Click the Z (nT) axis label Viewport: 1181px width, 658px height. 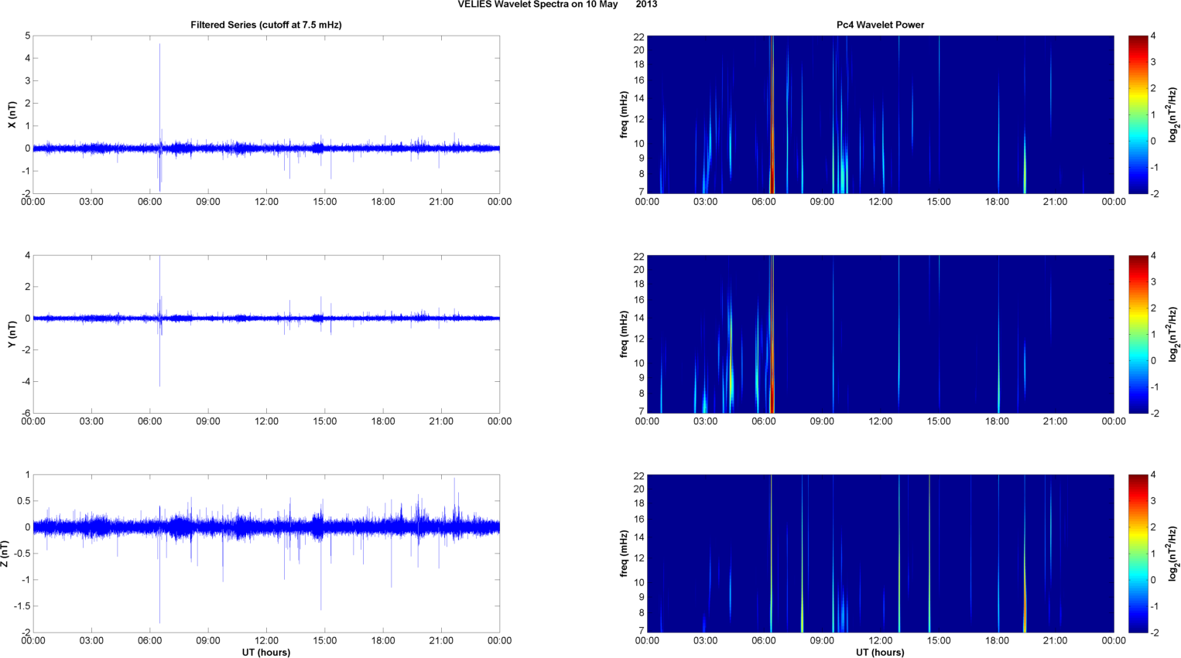[x=5, y=554]
